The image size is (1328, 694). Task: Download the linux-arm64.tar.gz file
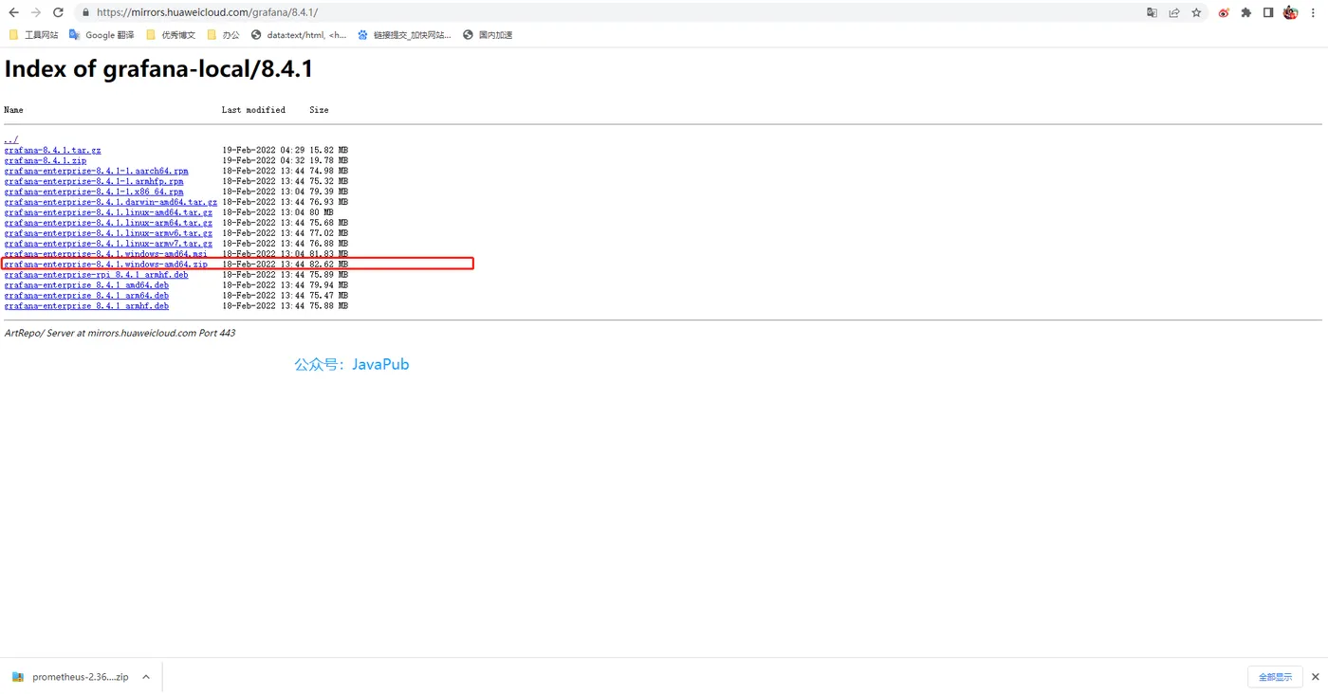click(108, 223)
